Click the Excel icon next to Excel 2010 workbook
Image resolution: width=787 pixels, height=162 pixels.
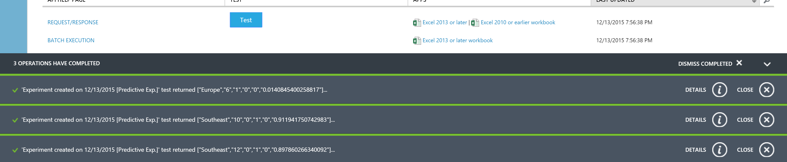475,22
